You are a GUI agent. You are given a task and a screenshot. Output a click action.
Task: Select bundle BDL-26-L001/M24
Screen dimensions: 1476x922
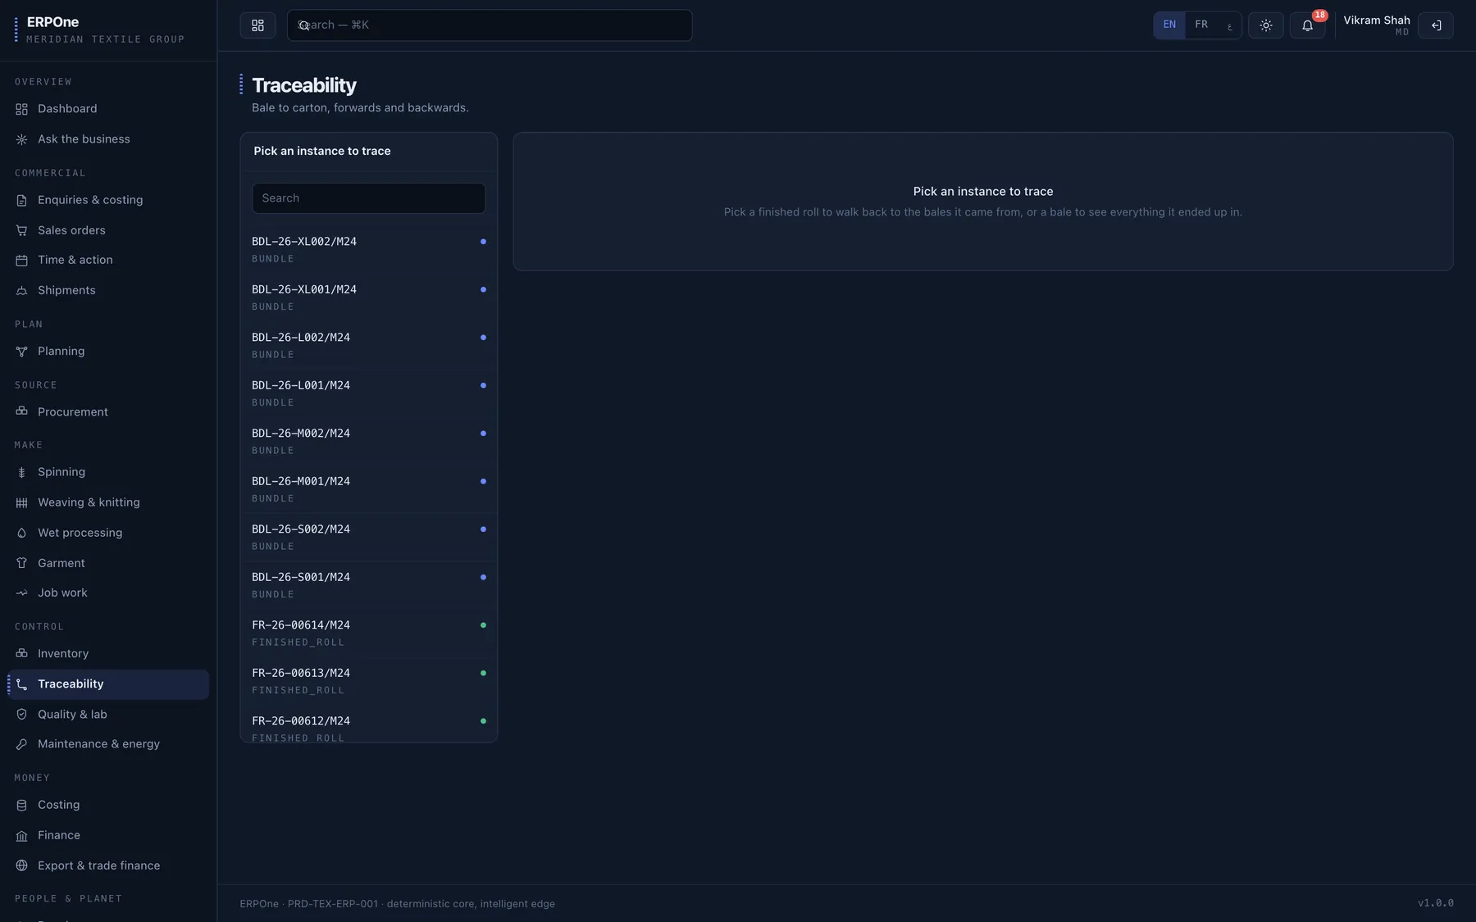[x=368, y=393]
